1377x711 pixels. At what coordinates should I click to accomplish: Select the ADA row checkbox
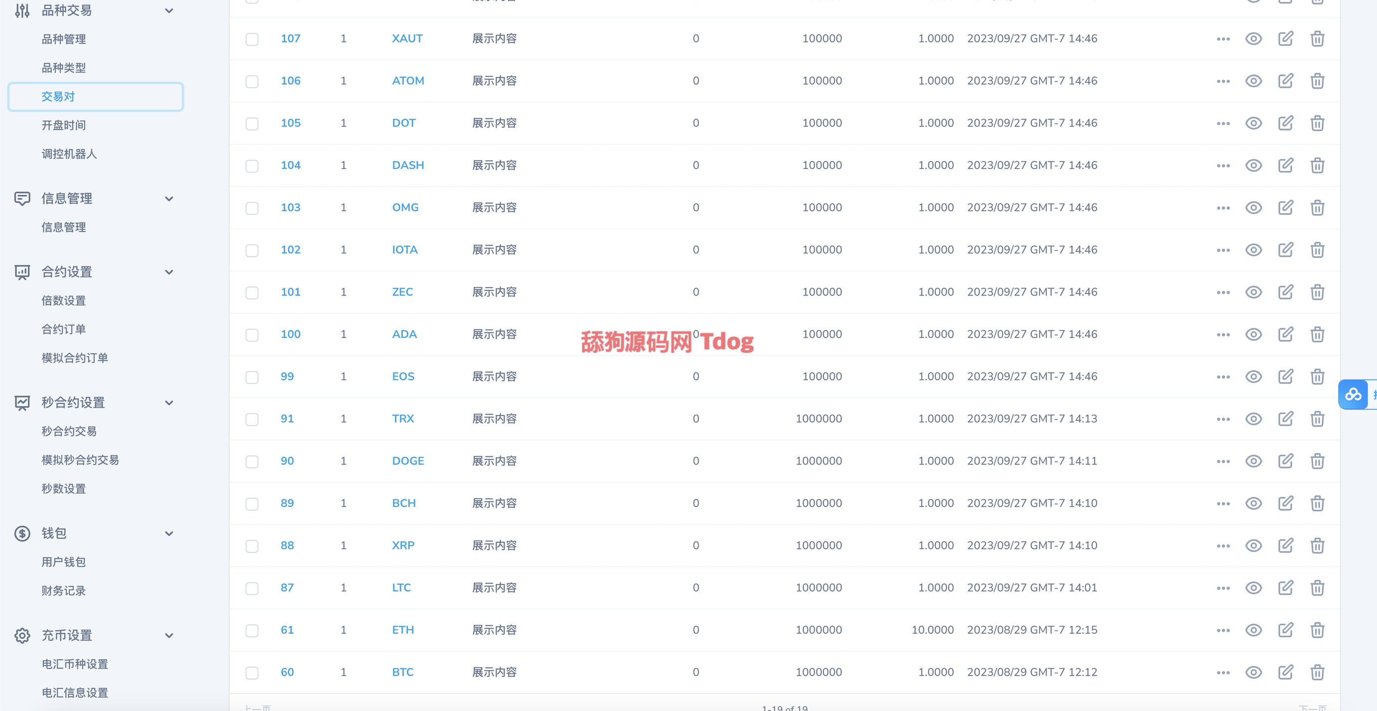[252, 335]
